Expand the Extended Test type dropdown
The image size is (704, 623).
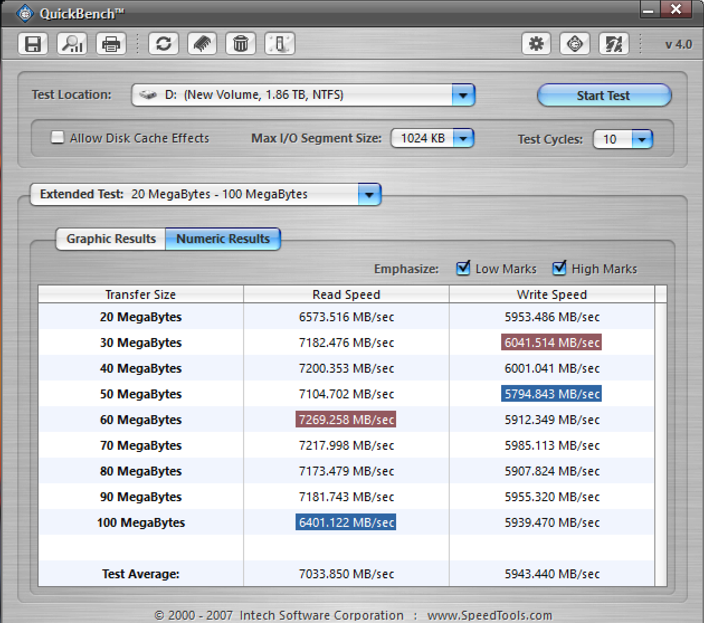coord(369,194)
